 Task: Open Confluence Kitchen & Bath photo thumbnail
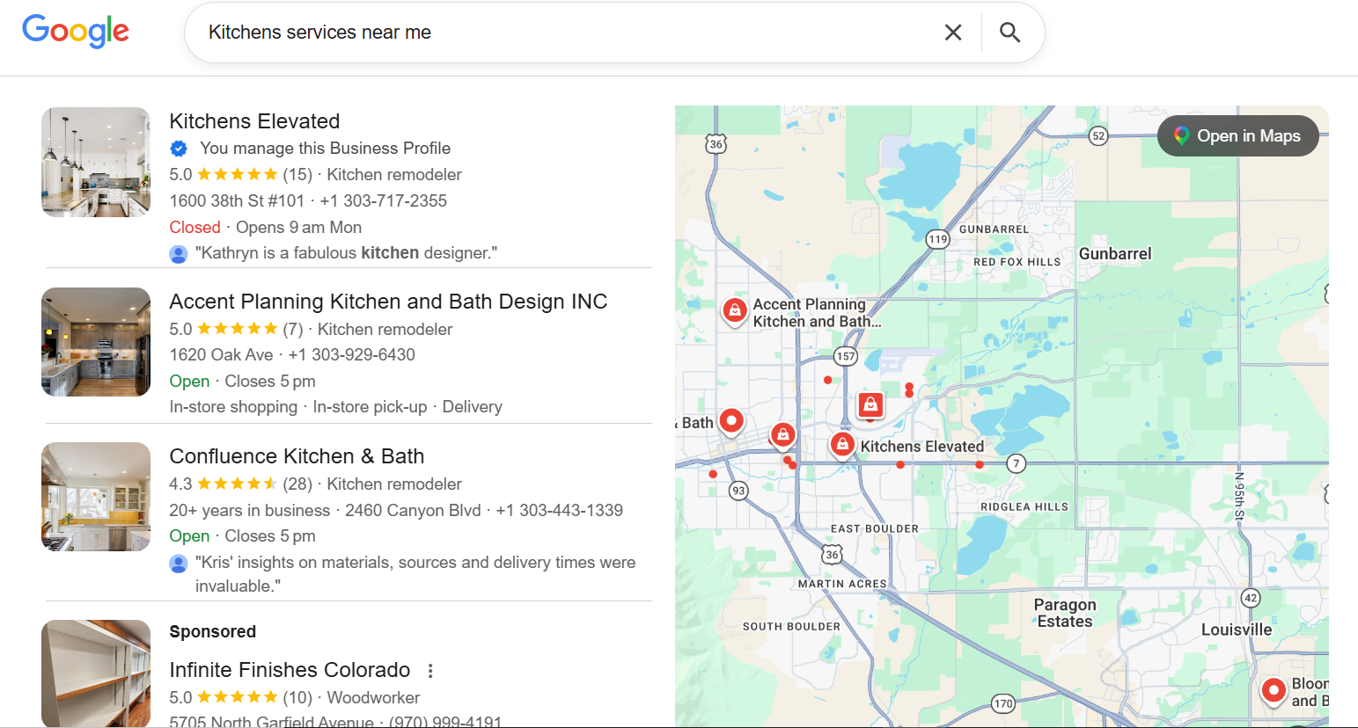point(96,497)
